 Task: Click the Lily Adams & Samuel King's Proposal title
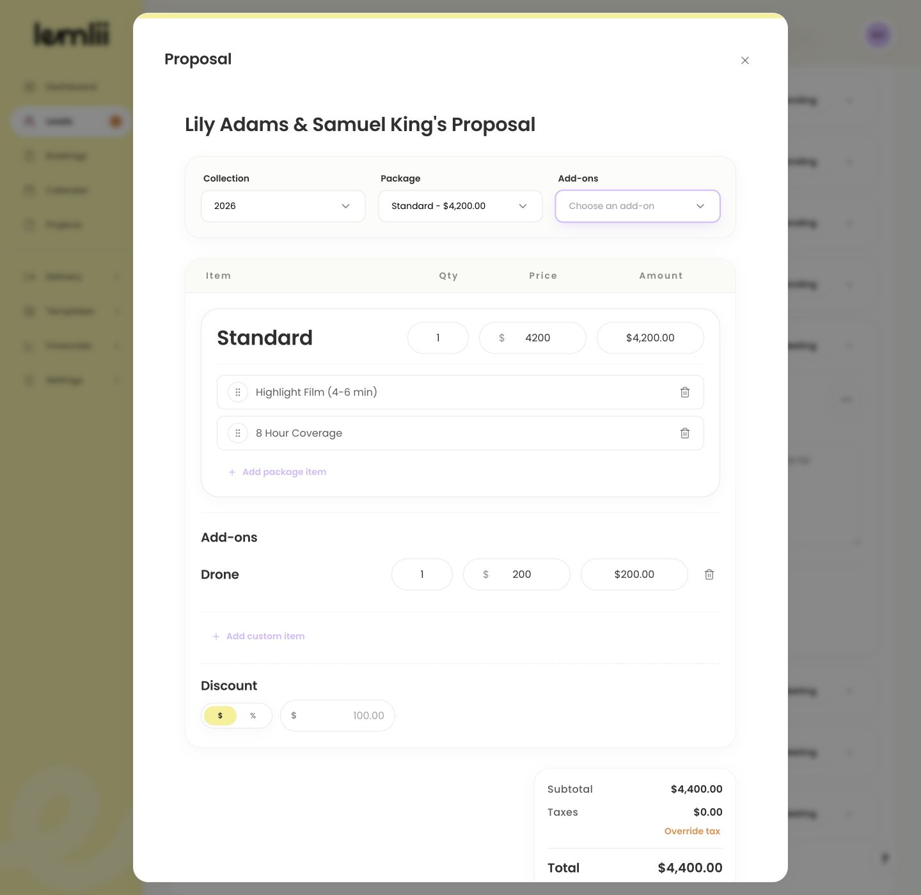[360, 125]
